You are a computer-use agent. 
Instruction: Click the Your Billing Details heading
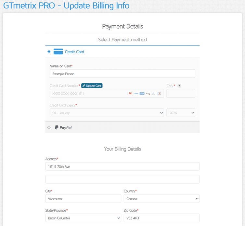tap(122, 149)
